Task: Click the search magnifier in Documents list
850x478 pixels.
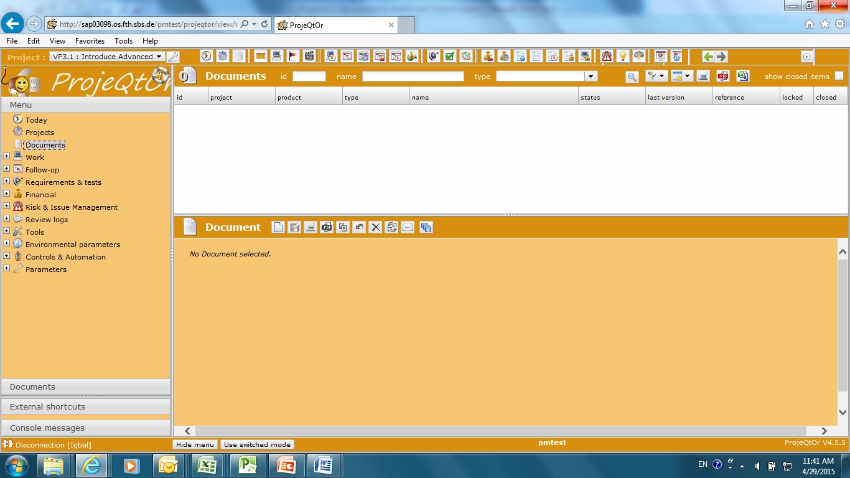Action: coord(632,77)
